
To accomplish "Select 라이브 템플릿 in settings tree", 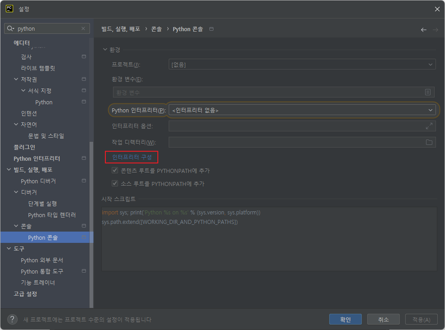I will click(x=38, y=68).
